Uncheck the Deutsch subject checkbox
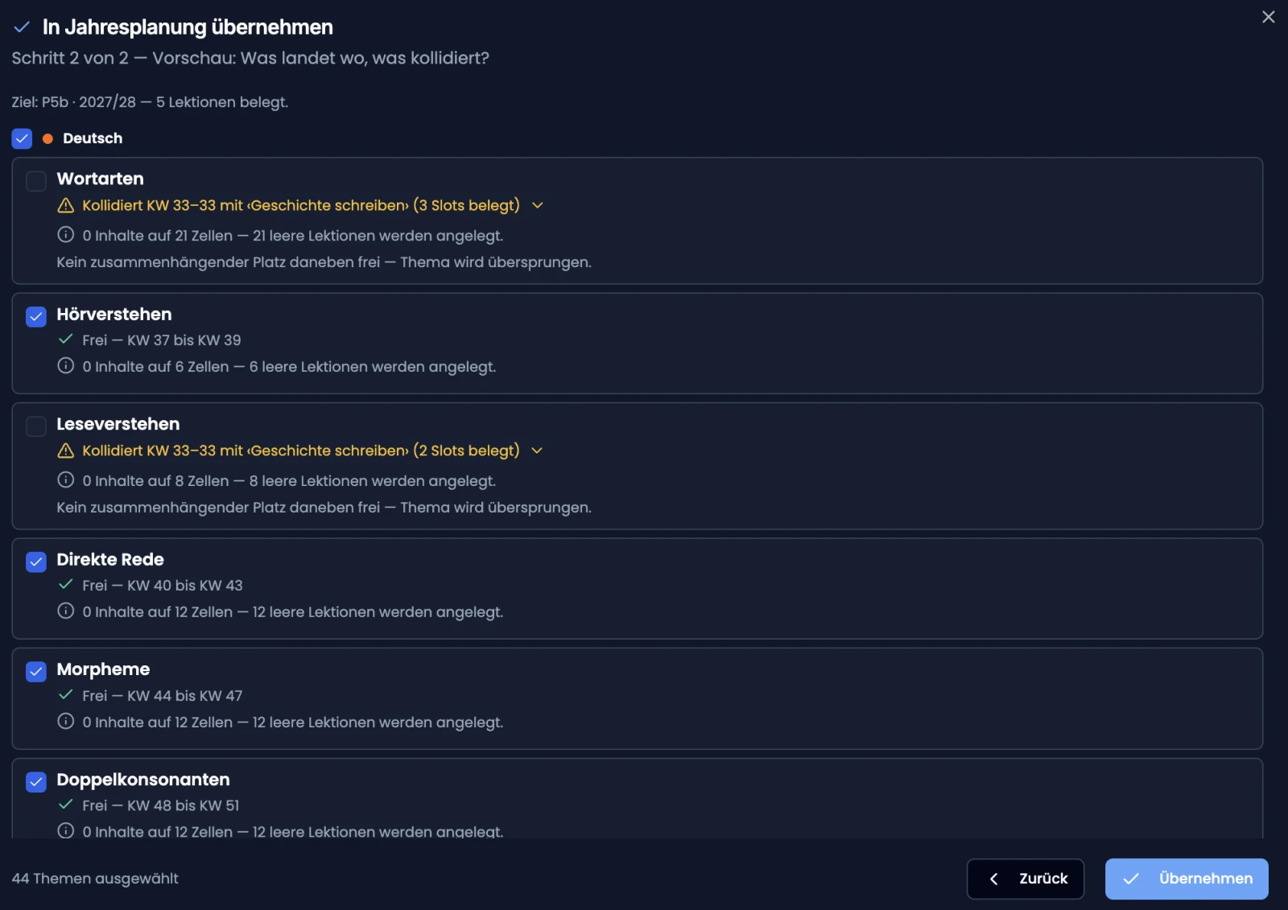The height and width of the screenshot is (910, 1288). pyautogui.click(x=22, y=138)
